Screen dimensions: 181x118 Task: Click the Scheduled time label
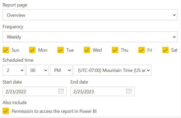tap(18, 60)
